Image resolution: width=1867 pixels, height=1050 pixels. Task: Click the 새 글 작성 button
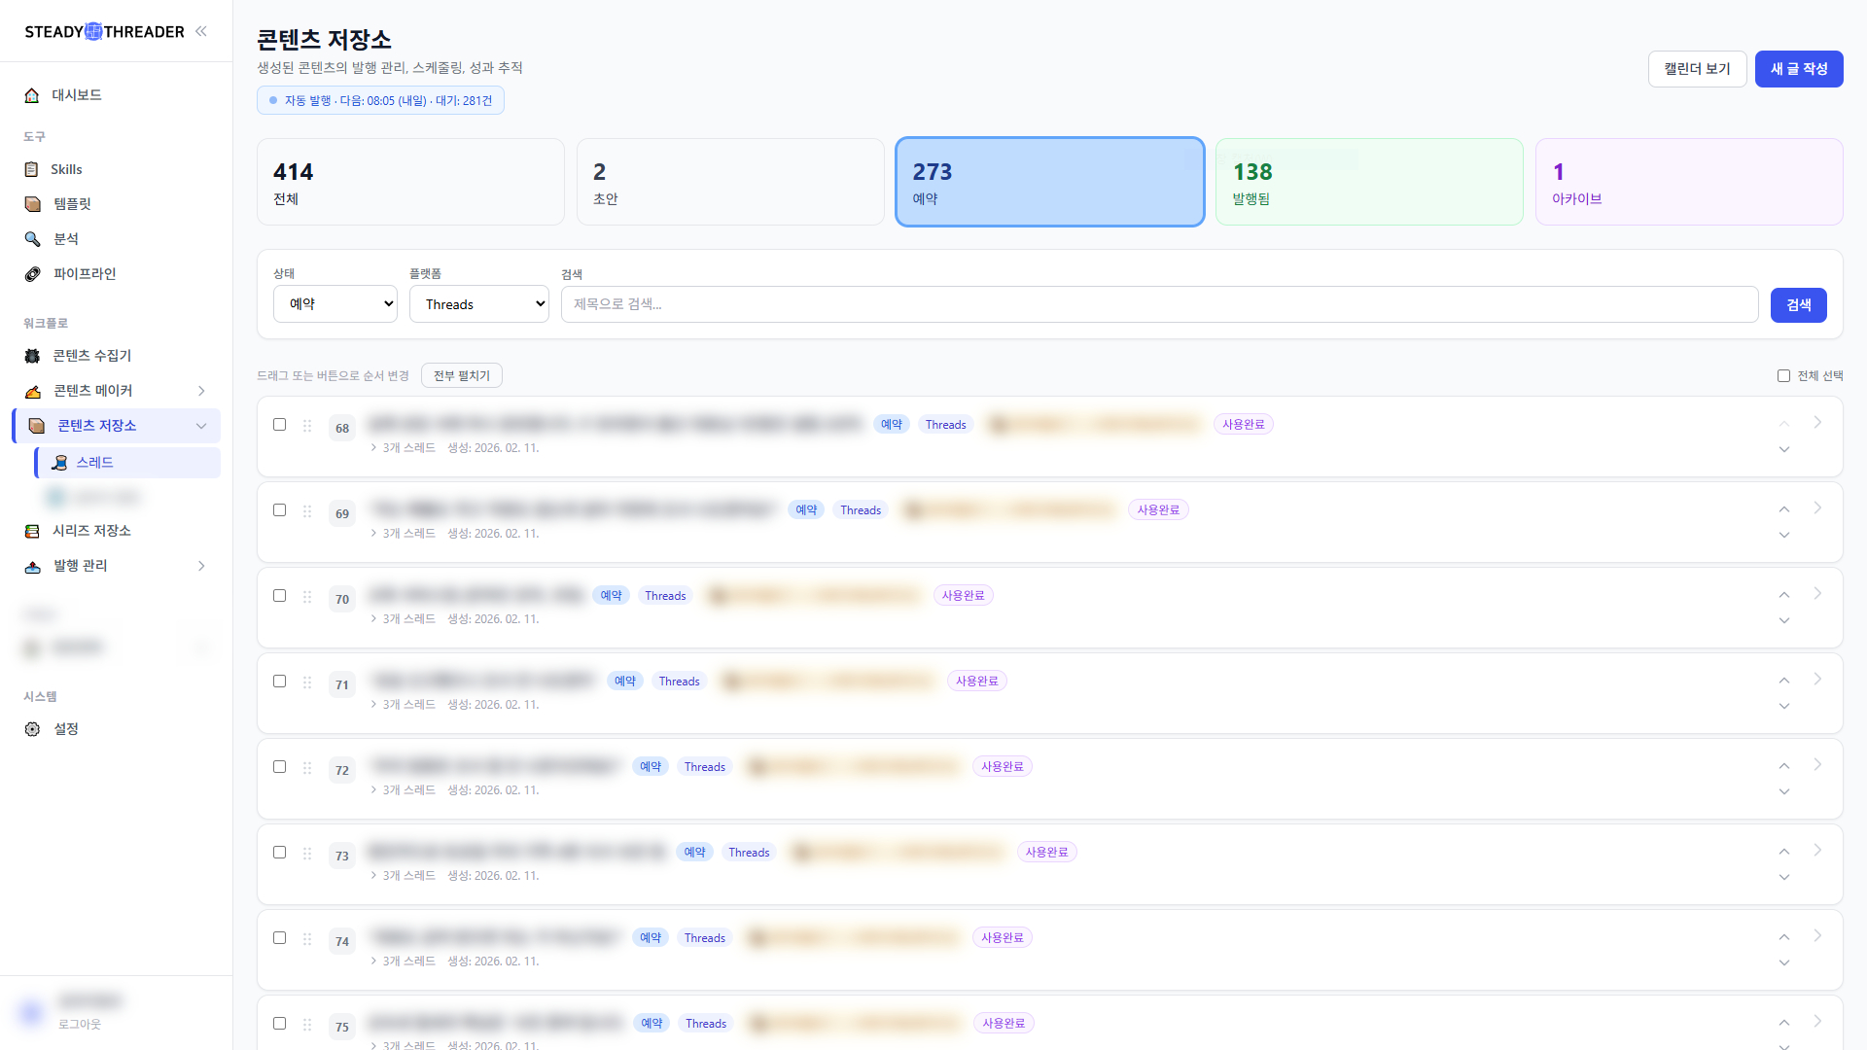(x=1798, y=69)
